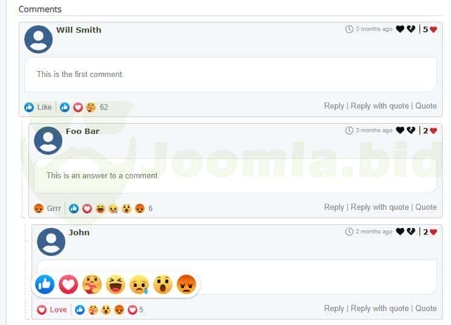The width and height of the screenshot is (451, 325).
Task: Select the hugging Care emoji in popup
Action: point(92,284)
